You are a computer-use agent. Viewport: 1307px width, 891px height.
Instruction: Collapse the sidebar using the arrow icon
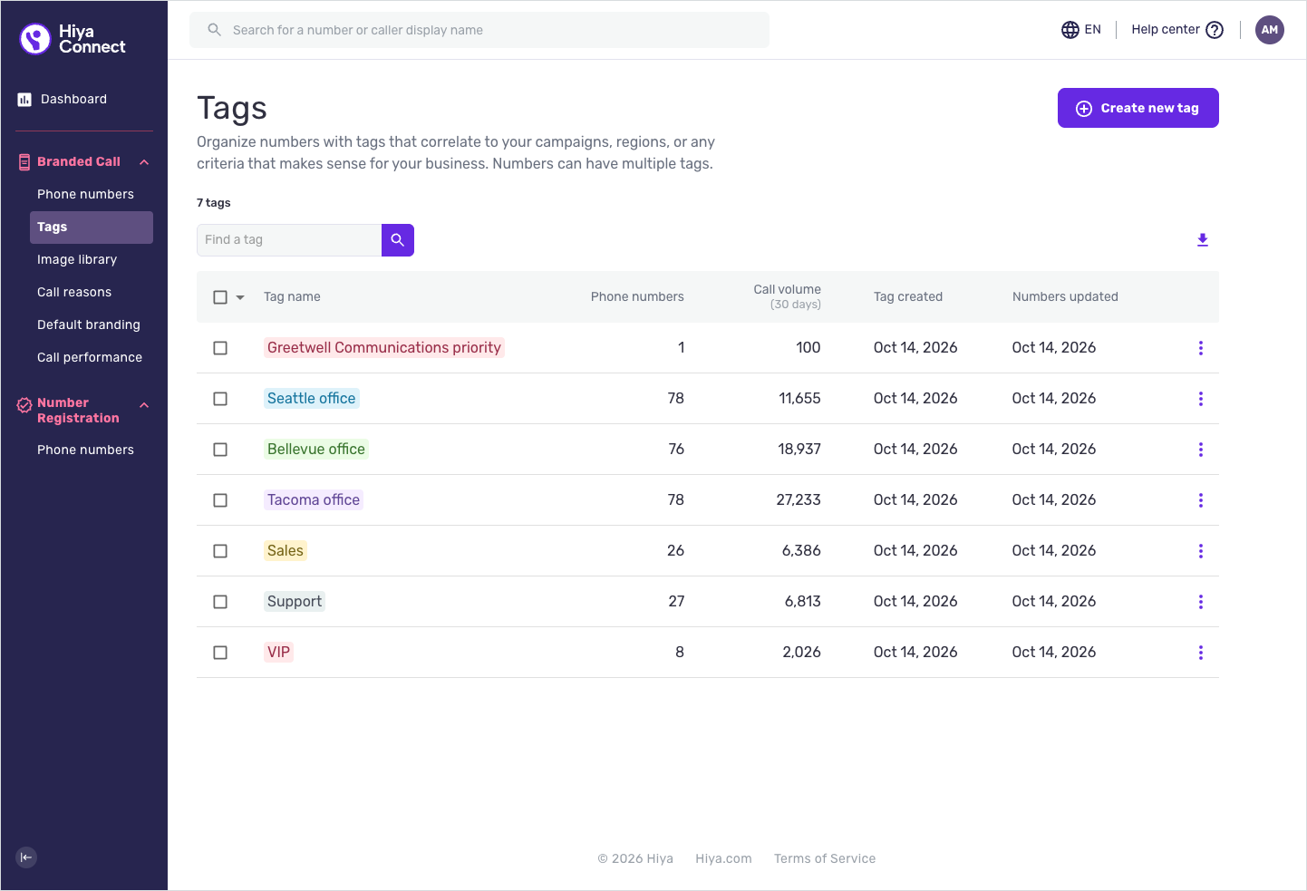point(26,857)
